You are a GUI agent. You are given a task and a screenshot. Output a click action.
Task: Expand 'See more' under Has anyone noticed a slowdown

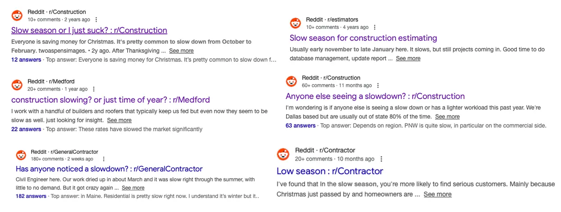pyautogui.click(x=133, y=188)
